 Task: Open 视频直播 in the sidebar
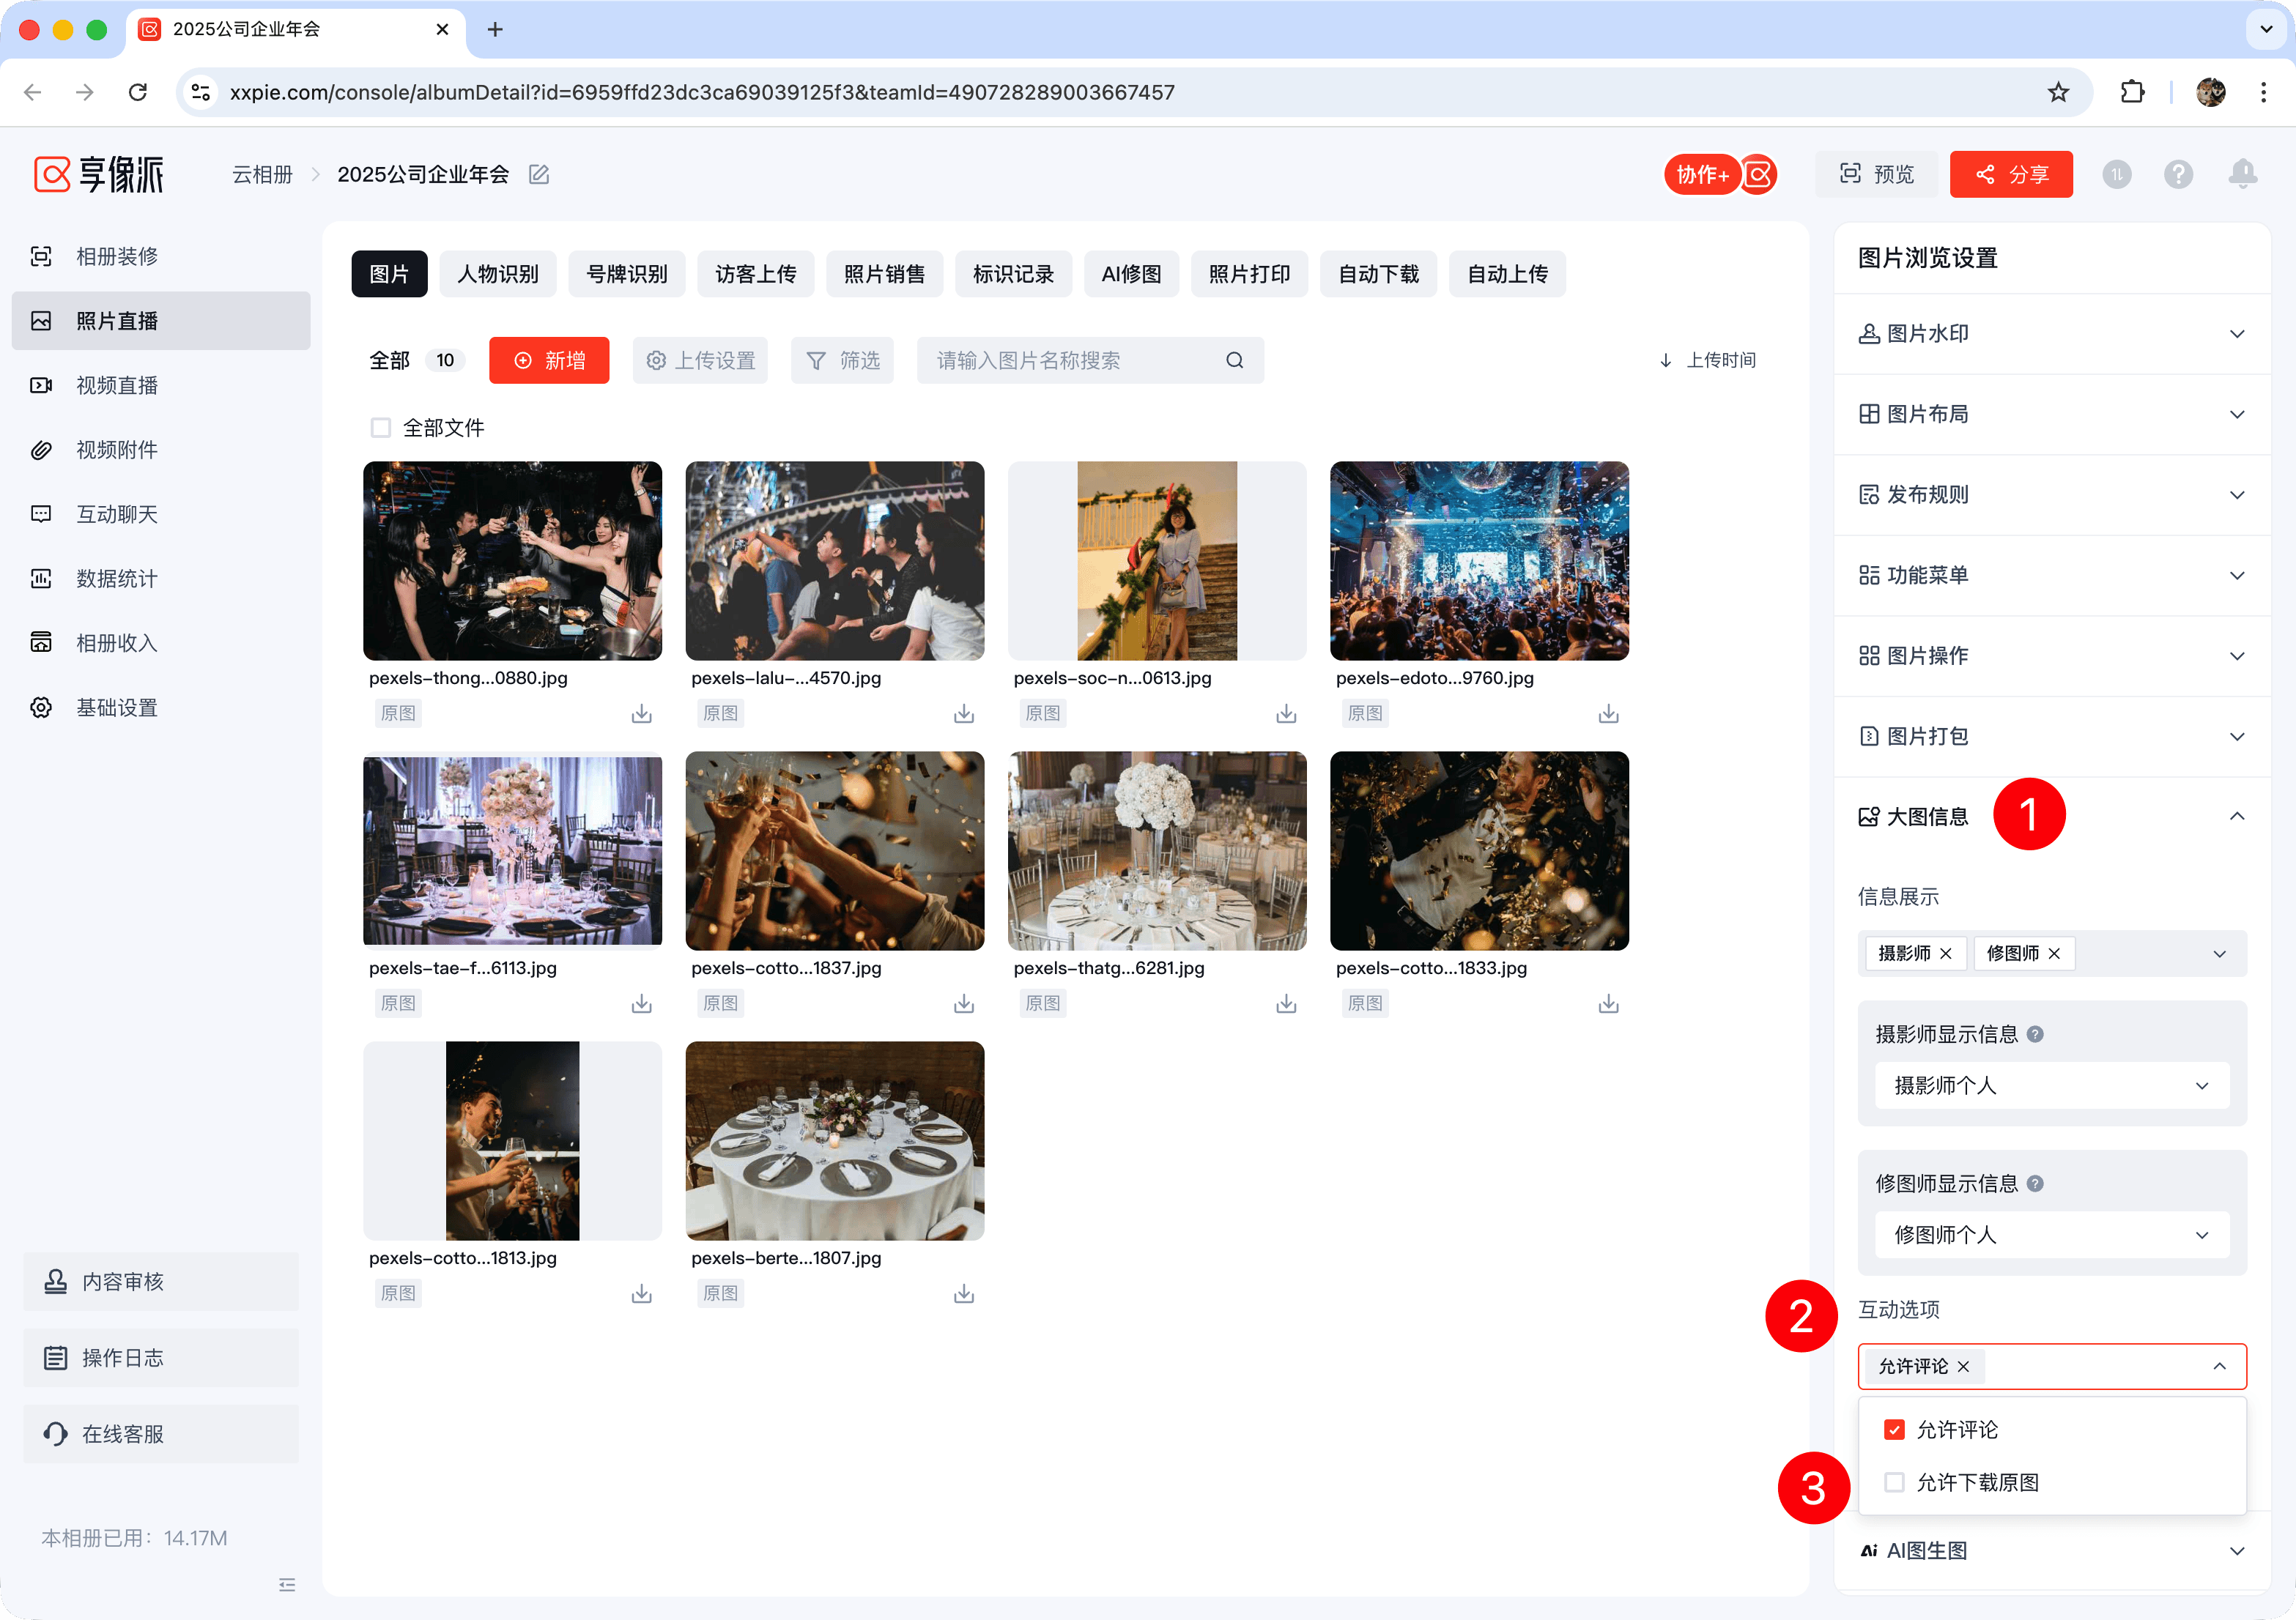click(x=117, y=386)
